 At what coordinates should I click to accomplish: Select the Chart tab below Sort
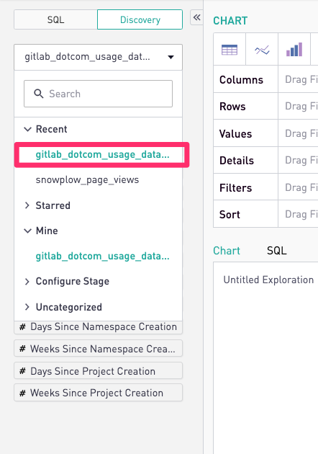[x=227, y=251]
